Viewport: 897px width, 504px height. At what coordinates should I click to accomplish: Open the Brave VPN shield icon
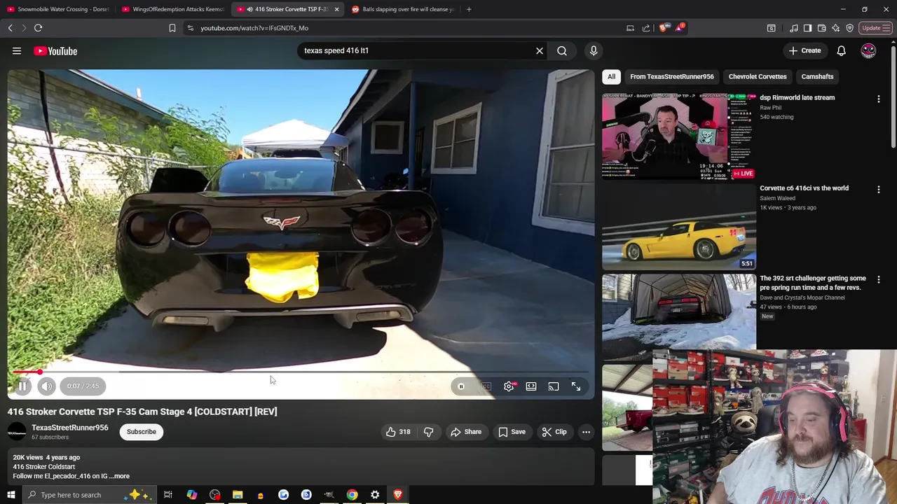tap(849, 28)
